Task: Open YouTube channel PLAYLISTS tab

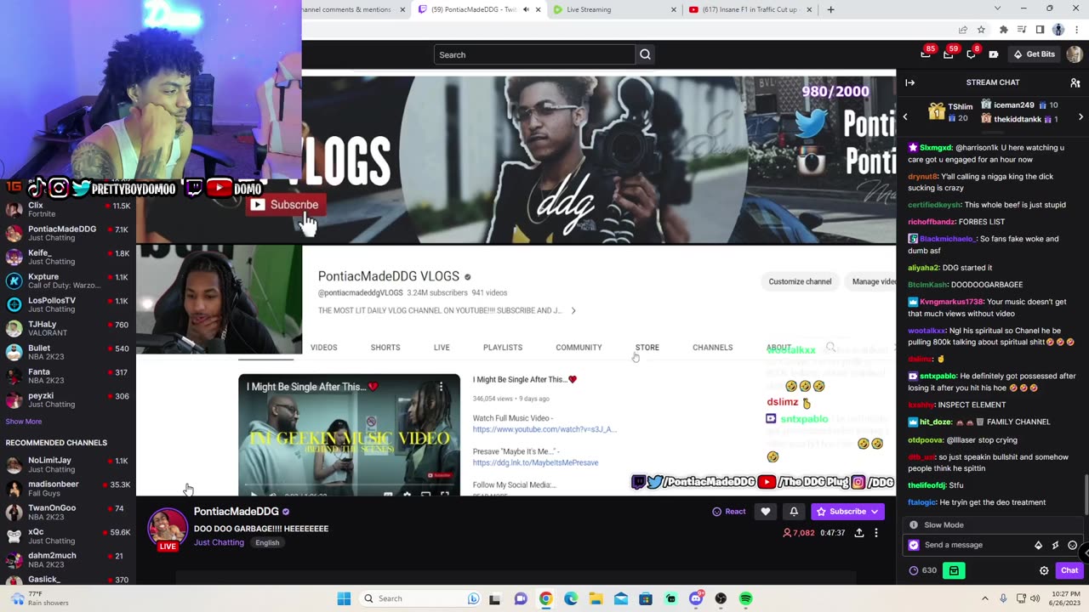Action: click(x=503, y=348)
